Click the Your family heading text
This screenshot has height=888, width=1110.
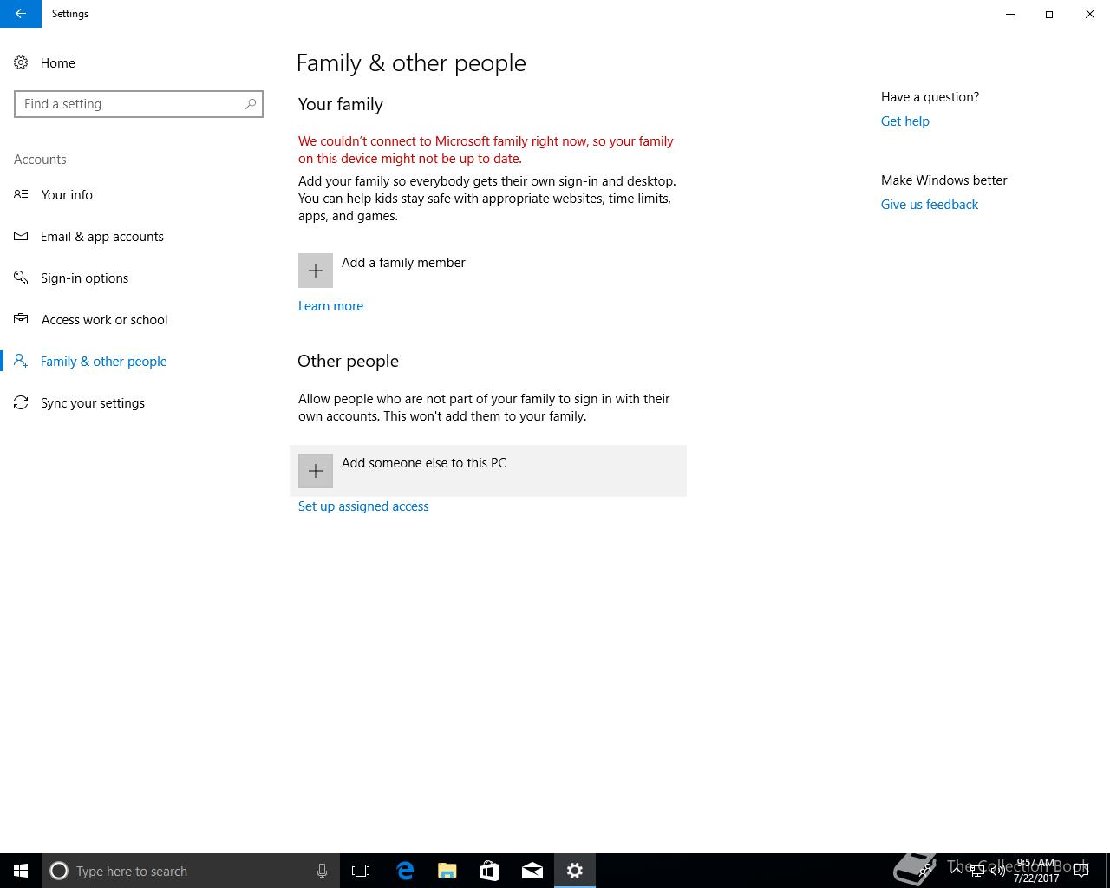(x=341, y=104)
